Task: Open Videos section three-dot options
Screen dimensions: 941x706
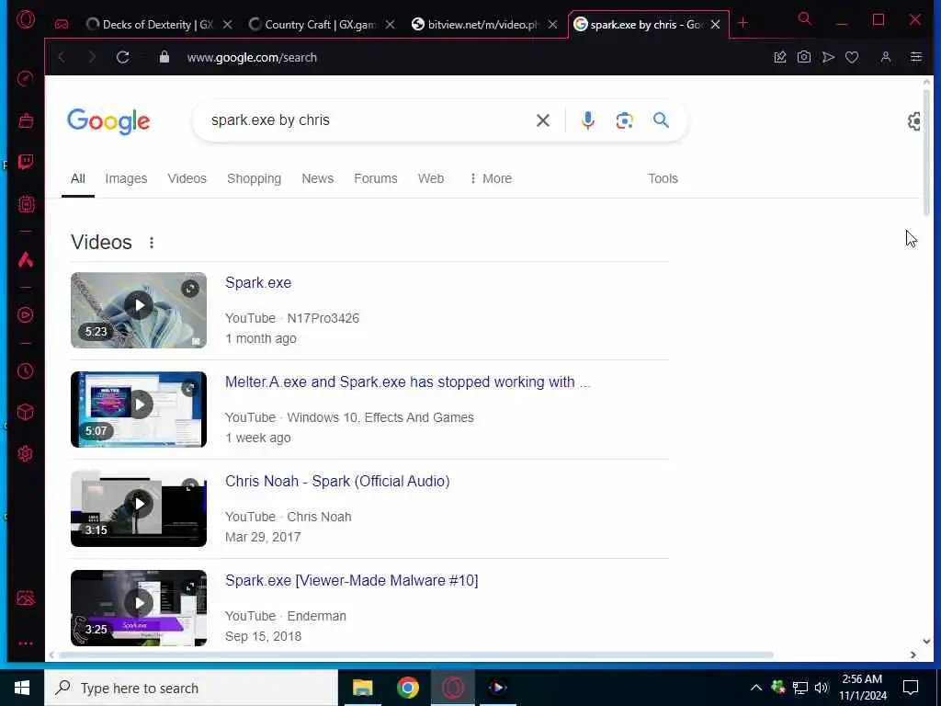Action: (152, 243)
